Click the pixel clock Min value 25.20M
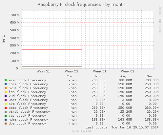The image size is (163, 135). pyautogui.click(x=99, y=112)
